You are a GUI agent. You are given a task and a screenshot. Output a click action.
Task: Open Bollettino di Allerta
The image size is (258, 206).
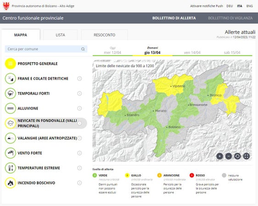174,18
